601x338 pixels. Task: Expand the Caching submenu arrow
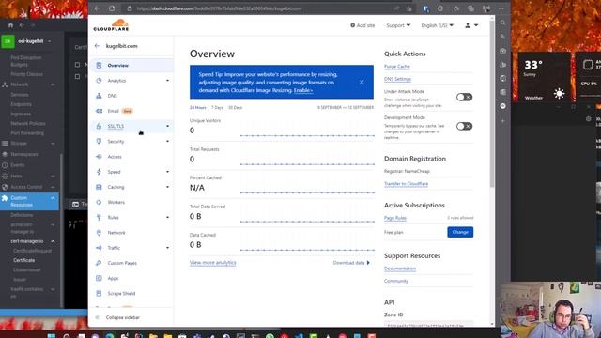(167, 187)
